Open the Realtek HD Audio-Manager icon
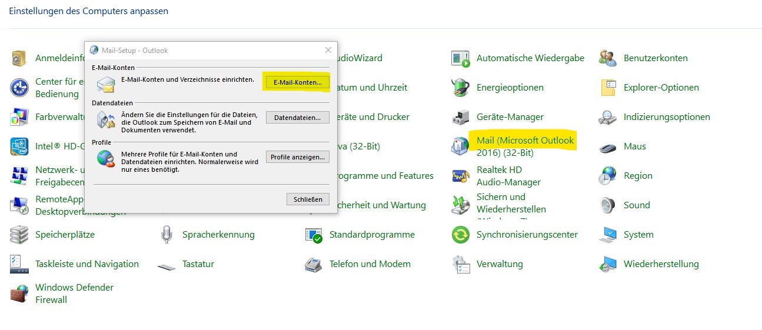The width and height of the screenshot is (762, 330). point(461,176)
